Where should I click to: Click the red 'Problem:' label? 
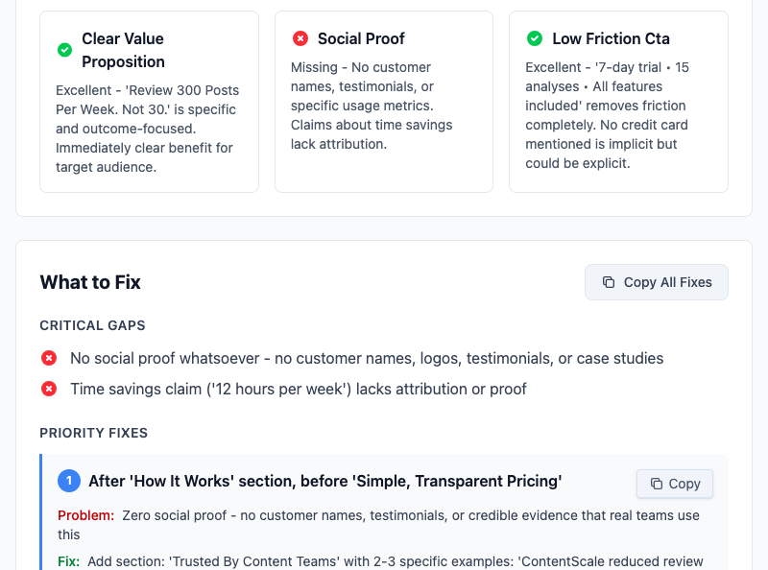pos(85,515)
